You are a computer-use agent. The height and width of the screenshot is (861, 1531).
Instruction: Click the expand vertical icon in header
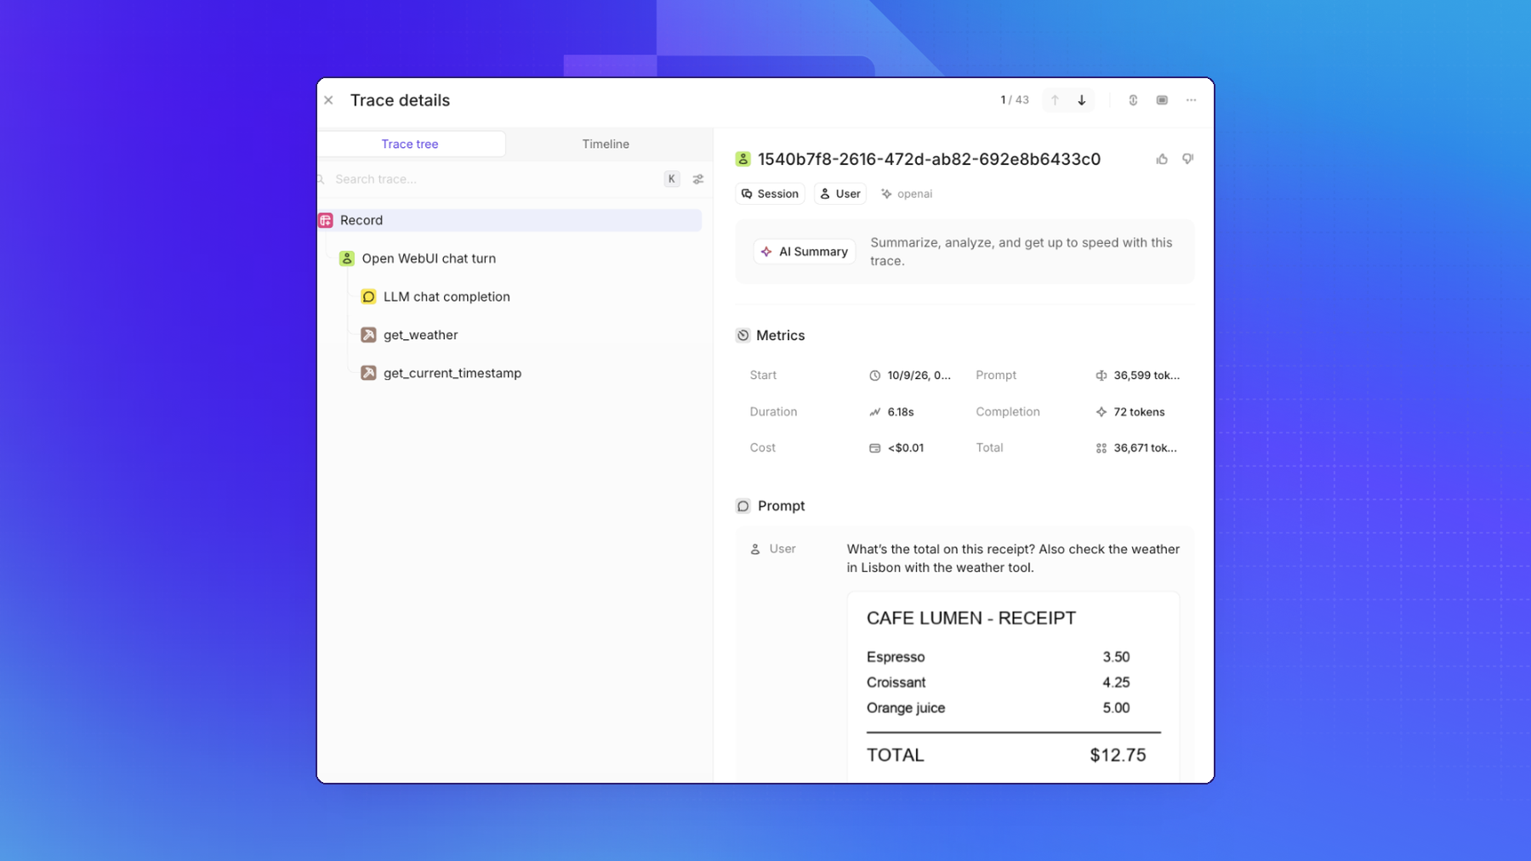1133,100
